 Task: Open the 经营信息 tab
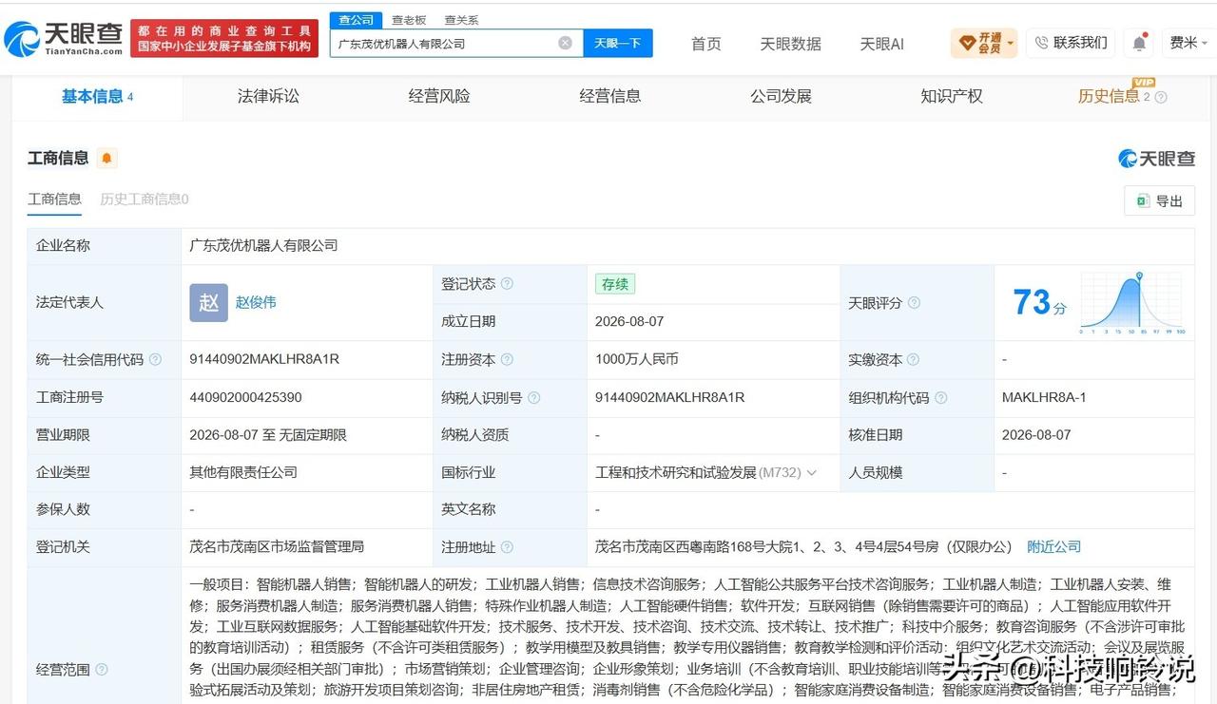(x=610, y=96)
